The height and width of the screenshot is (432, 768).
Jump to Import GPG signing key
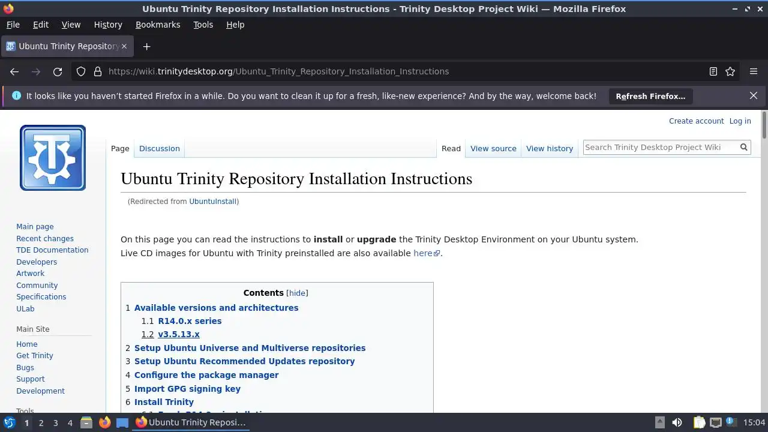point(187,389)
